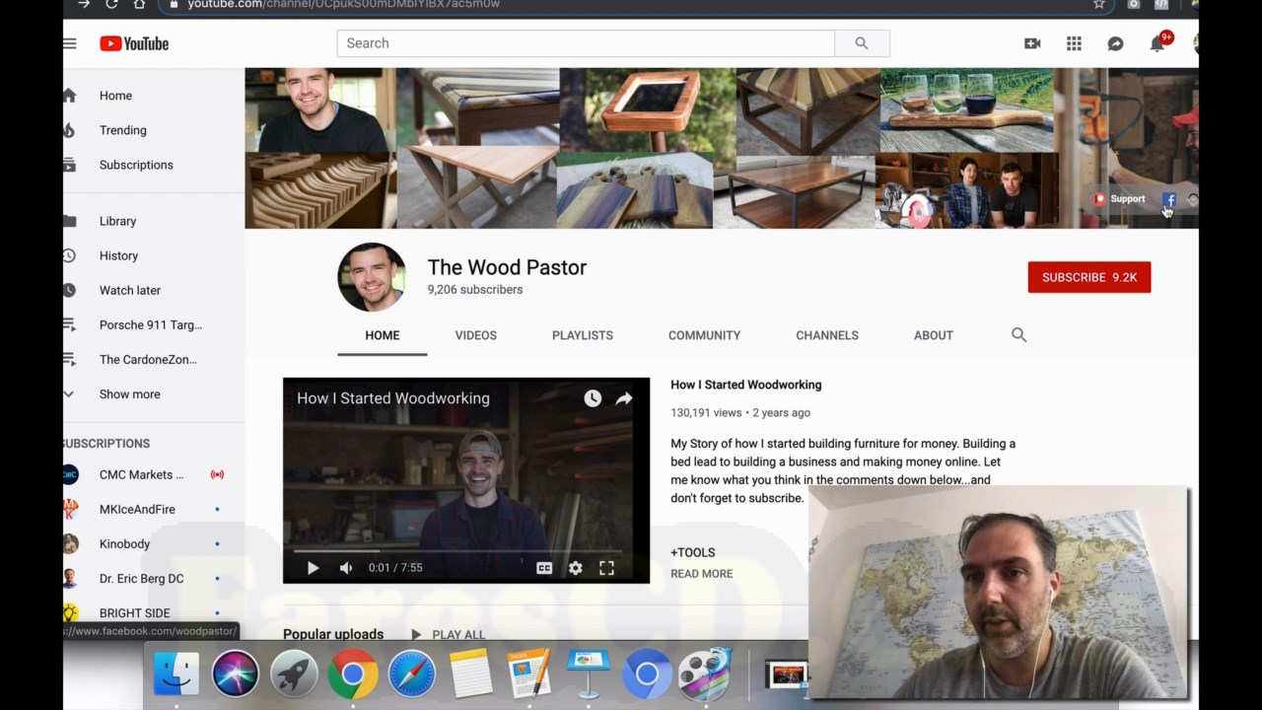Open the Kinobody subscription
The height and width of the screenshot is (710, 1262).
tap(124, 543)
